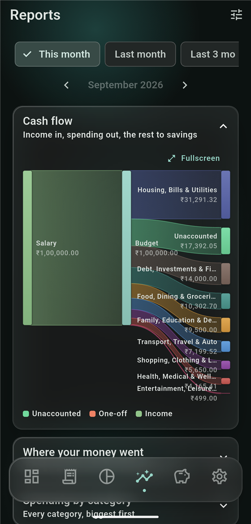
Task: Open the filter settings sliders icon
Action: point(236,15)
